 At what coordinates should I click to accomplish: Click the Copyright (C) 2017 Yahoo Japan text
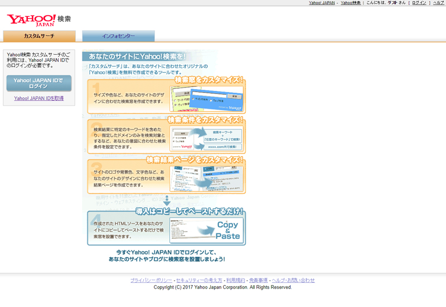(222, 287)
